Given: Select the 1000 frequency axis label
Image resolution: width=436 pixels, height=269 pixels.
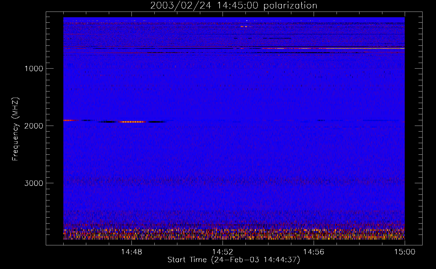Looking at the screenshot, I should point(34,69).
